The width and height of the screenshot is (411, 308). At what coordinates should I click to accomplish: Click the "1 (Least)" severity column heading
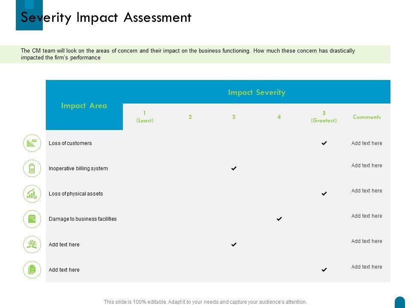(x=145, y=117)
